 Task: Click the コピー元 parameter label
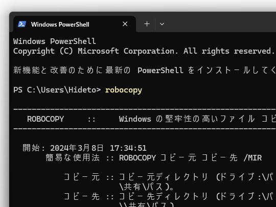click(82, 177)
